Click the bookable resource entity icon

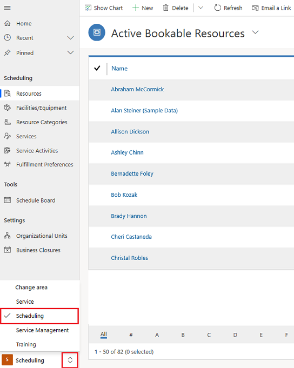pyautogui.click(x=97, y=32)
